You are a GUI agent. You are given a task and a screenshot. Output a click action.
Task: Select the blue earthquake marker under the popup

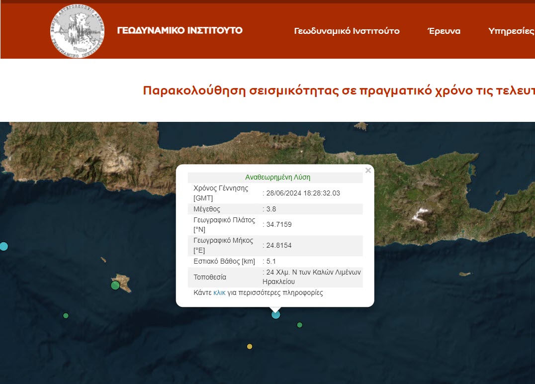275,314
